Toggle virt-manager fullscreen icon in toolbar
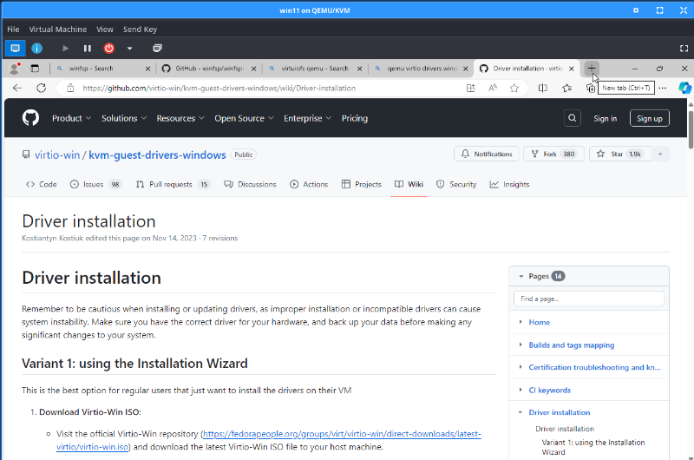This screenshot has width=694, height=460. [x=684, y=49]
